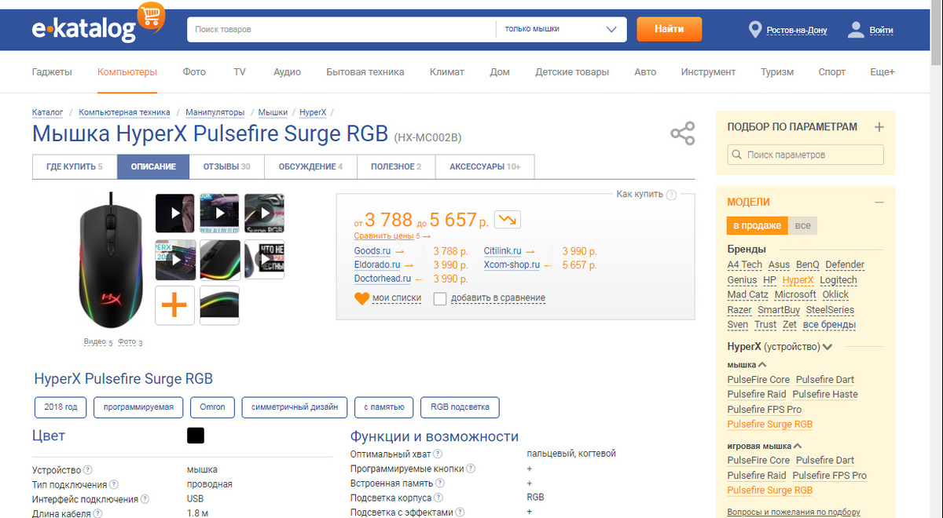Open the 'Полезное' tab

[x=397, y=167]
